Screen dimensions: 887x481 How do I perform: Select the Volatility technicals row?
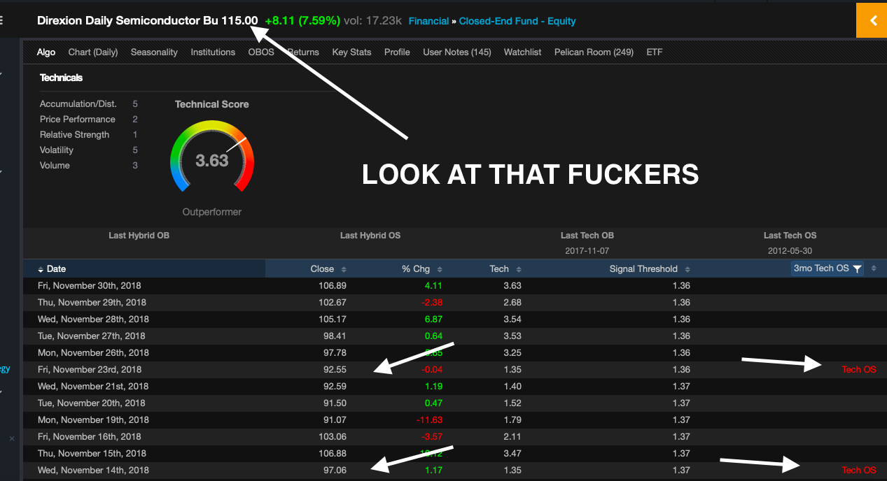89,150
